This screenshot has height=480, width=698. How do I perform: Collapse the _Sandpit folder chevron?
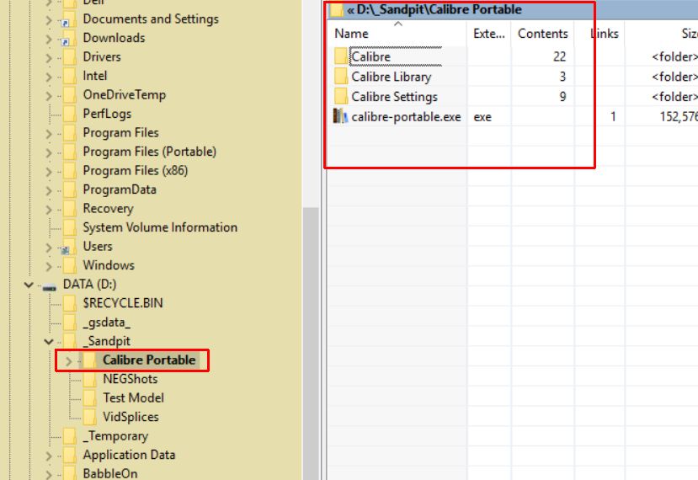[x=49, y=342]
